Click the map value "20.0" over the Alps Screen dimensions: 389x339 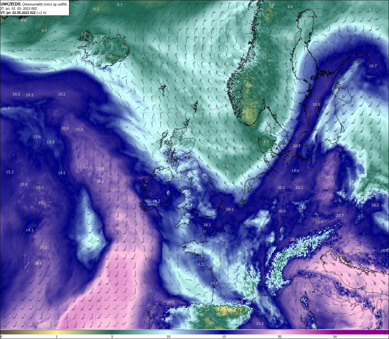[294, 240]
